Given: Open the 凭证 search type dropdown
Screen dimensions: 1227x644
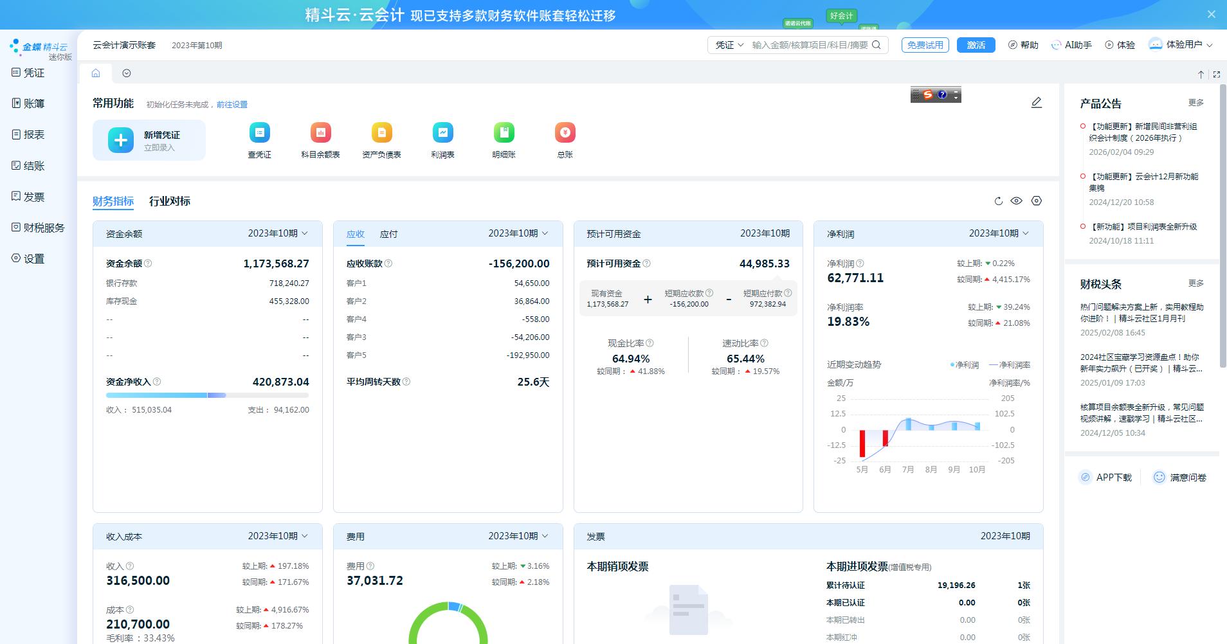Looking at the screenshot, I should [729, 45].
